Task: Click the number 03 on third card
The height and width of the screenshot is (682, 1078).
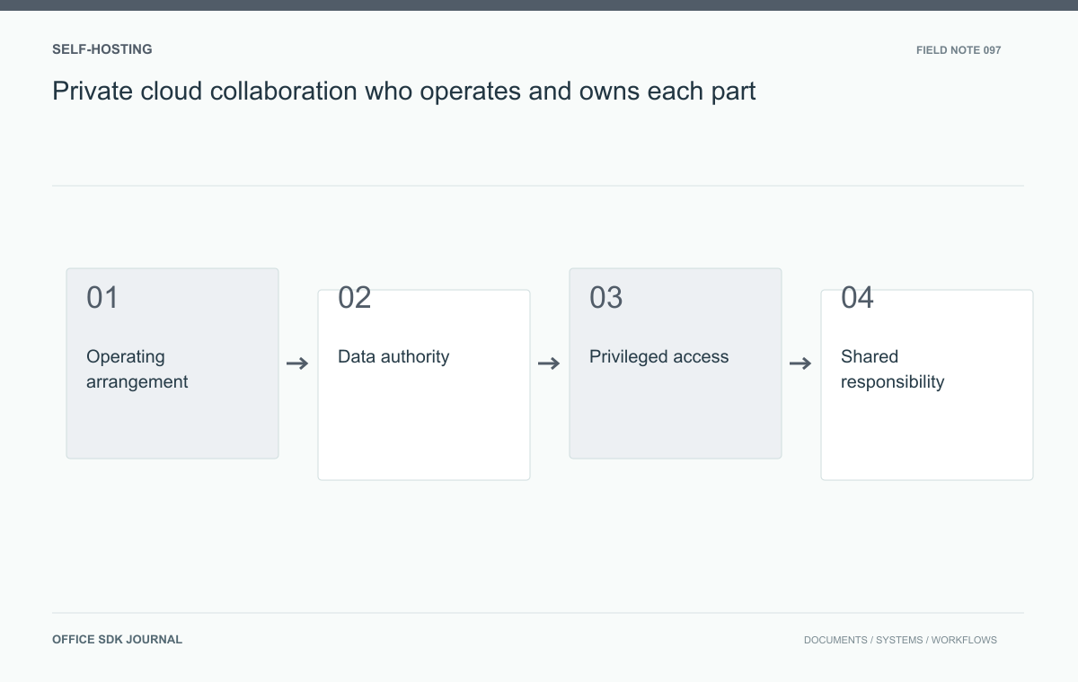Action: pos(605,298)
